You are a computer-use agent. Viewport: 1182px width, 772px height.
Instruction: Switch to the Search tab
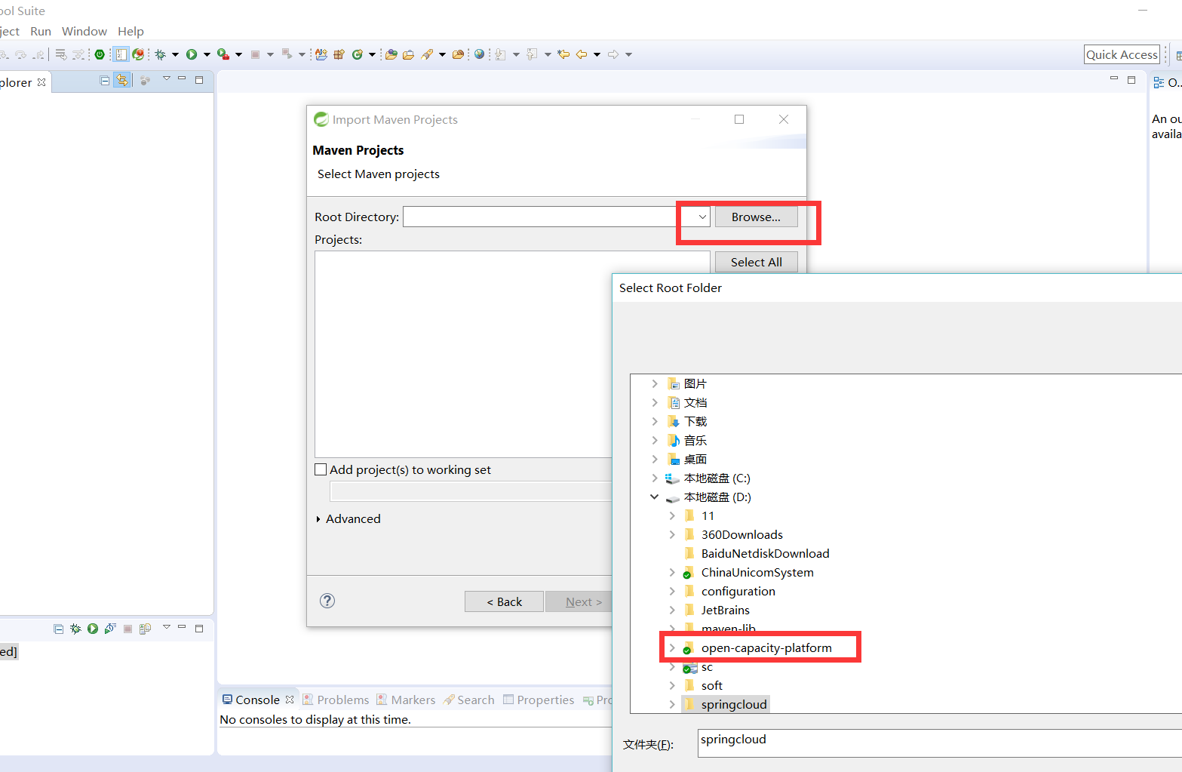click(468, 700)
